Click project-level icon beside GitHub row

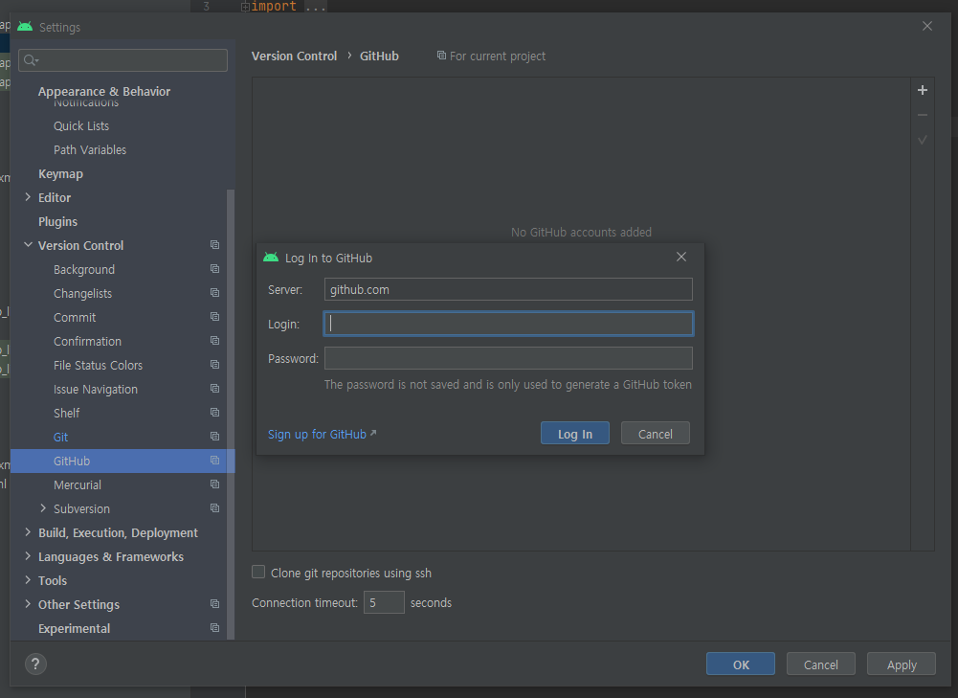pos(214,461)
